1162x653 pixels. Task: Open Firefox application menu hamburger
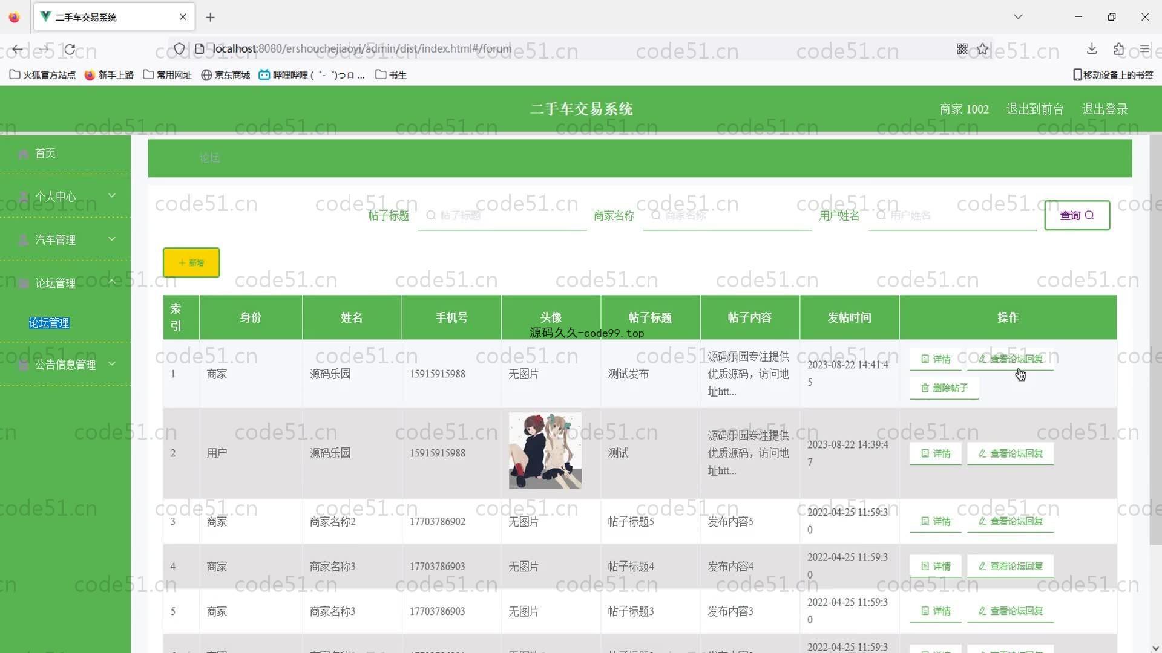click(x=1144, y=49)
